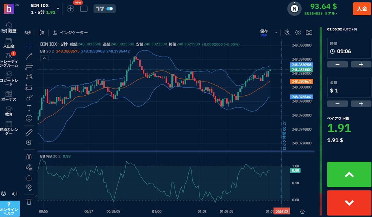Open the emoji sticker tool
This screenshot has width=372, height=217.
coord(29,118)
